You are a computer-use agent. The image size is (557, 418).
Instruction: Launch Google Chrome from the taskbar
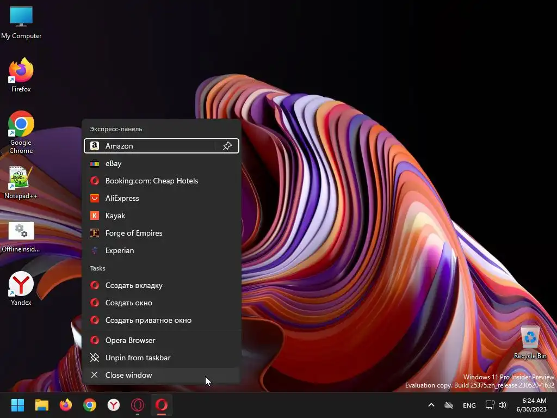tap(90, 405)
